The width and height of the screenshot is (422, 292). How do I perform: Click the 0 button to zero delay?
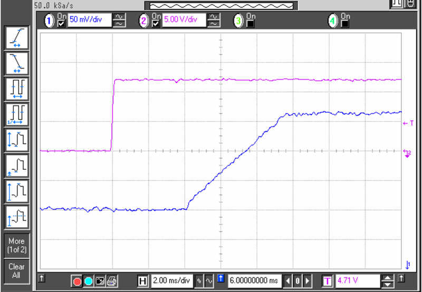point(298,281)
